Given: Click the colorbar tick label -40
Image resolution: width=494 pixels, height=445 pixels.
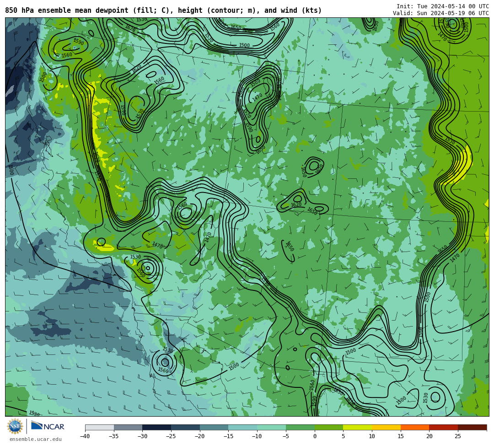Looking at the screenshot, I should [x=85, y=436].
